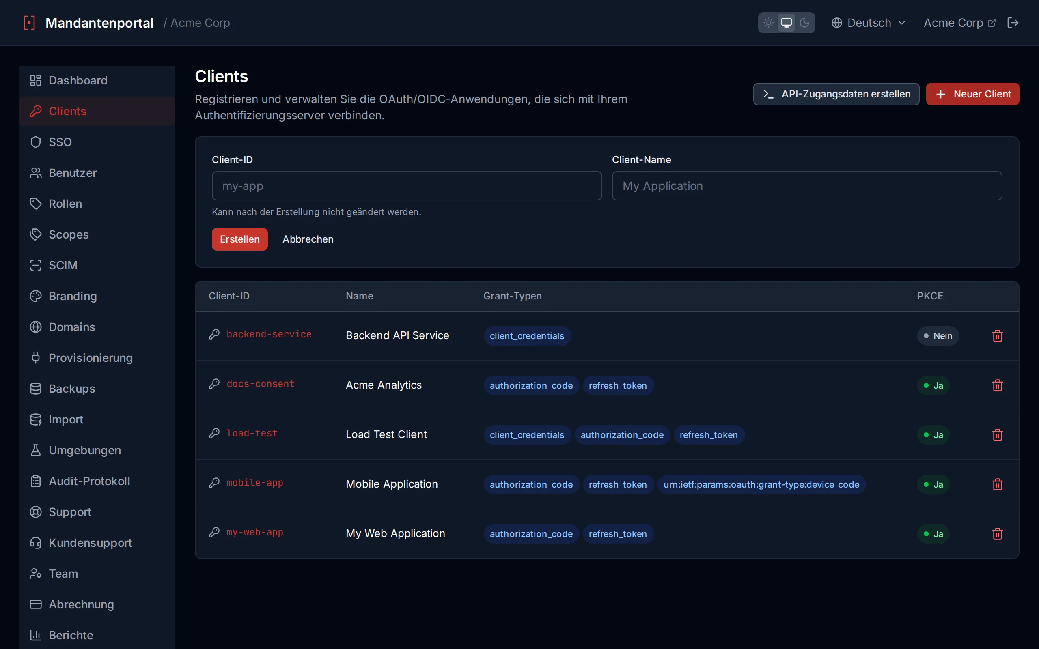1039x649 pixels.
Task: Click the Support lifebuoy icon
Action: click(36, 512)
